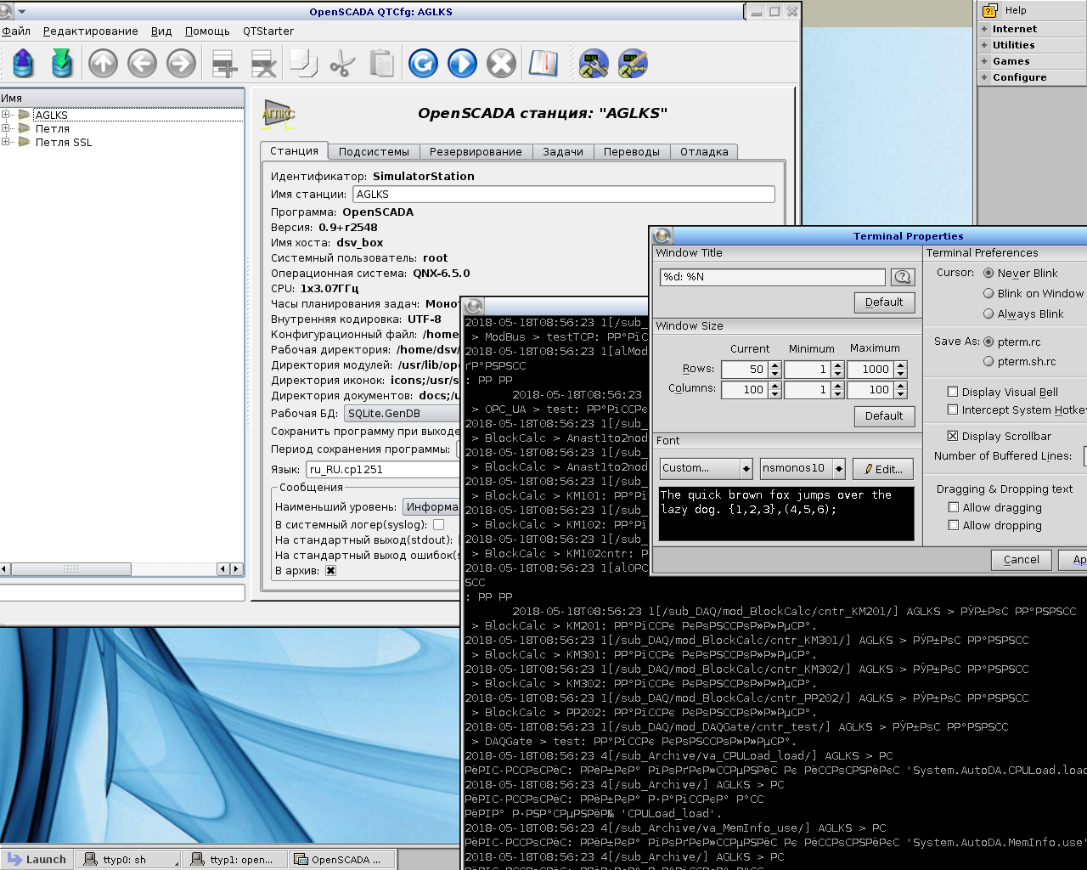Open the nsmonos10 font dropdown
The image size is (1087, 870).
tap(838, 468)
